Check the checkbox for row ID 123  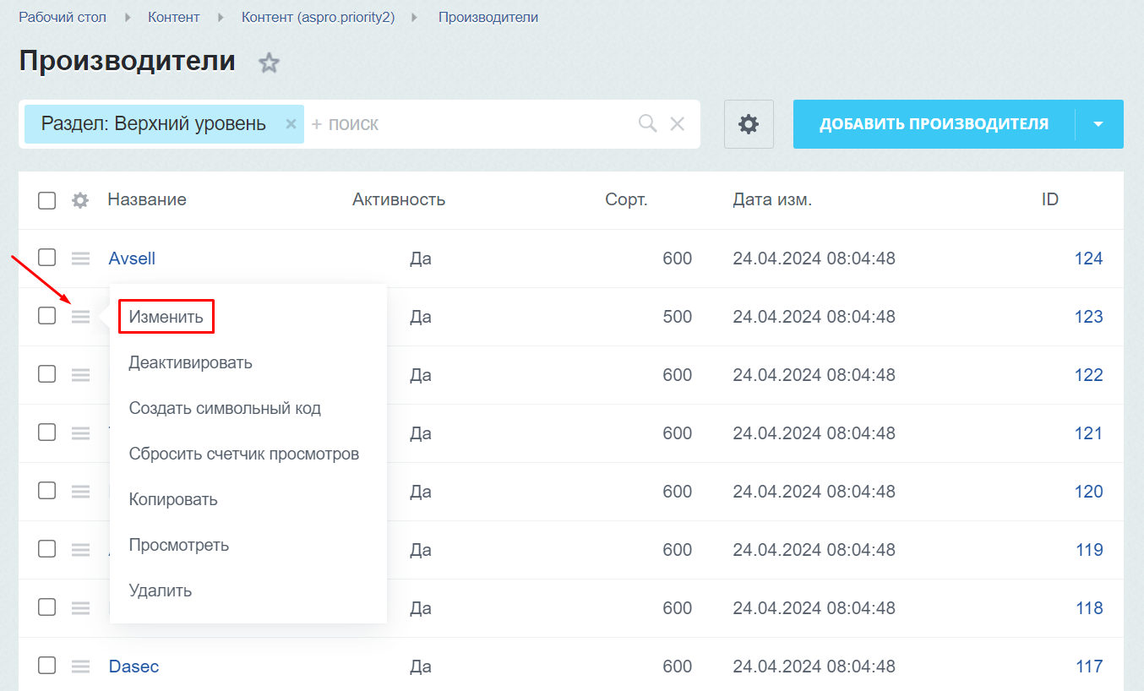(x=46, y=316)
